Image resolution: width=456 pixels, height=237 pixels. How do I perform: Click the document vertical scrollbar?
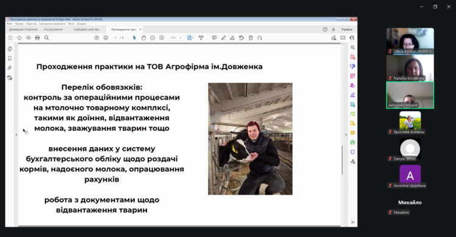(x=342, y=160)
